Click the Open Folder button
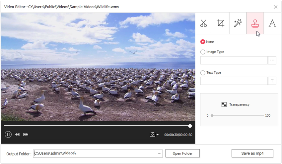Image resolution: width=282 pixels, height=164 pixels. pos(182,153)
